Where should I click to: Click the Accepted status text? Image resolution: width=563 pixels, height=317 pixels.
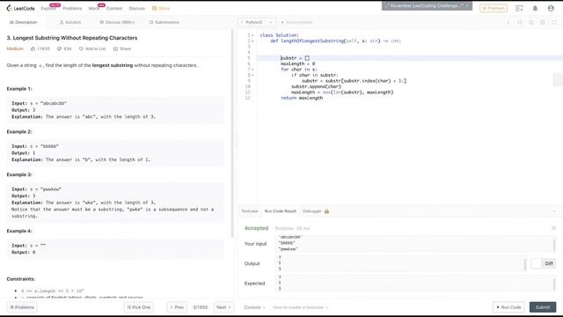click(x=256, y=228)
